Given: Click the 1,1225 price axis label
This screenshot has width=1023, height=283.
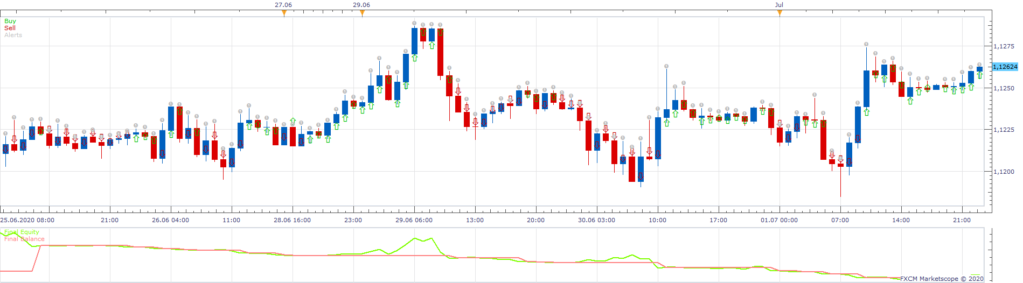Looking at the screenshot, I should click(1004, 130).
